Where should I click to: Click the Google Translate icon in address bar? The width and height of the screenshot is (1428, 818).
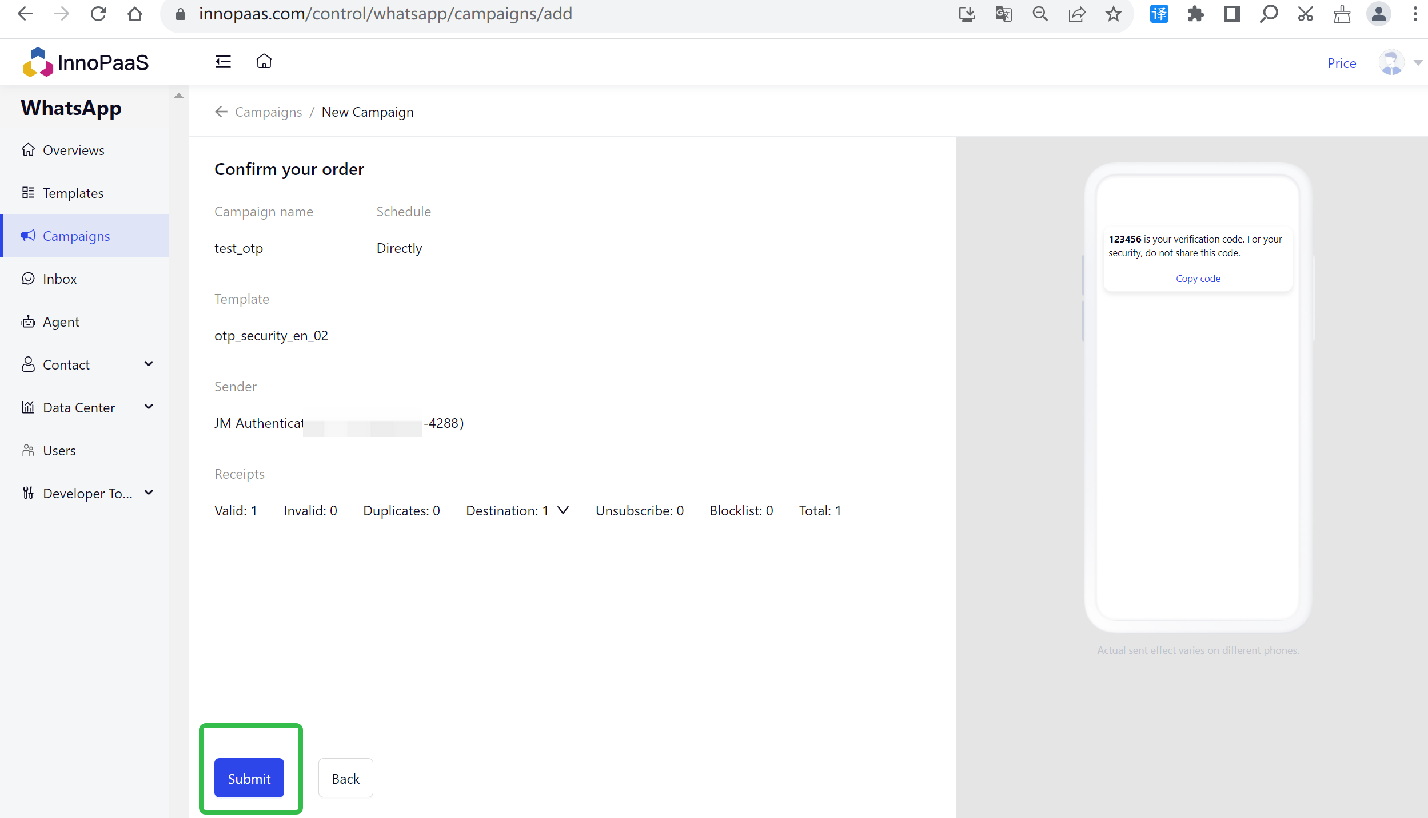[x=1003, y=14]
